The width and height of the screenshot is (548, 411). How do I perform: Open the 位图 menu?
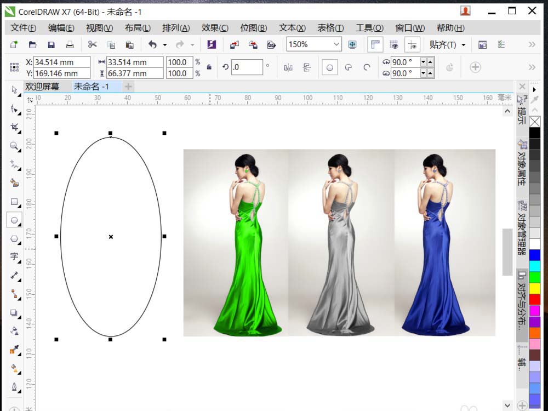(x=254, y=27)
